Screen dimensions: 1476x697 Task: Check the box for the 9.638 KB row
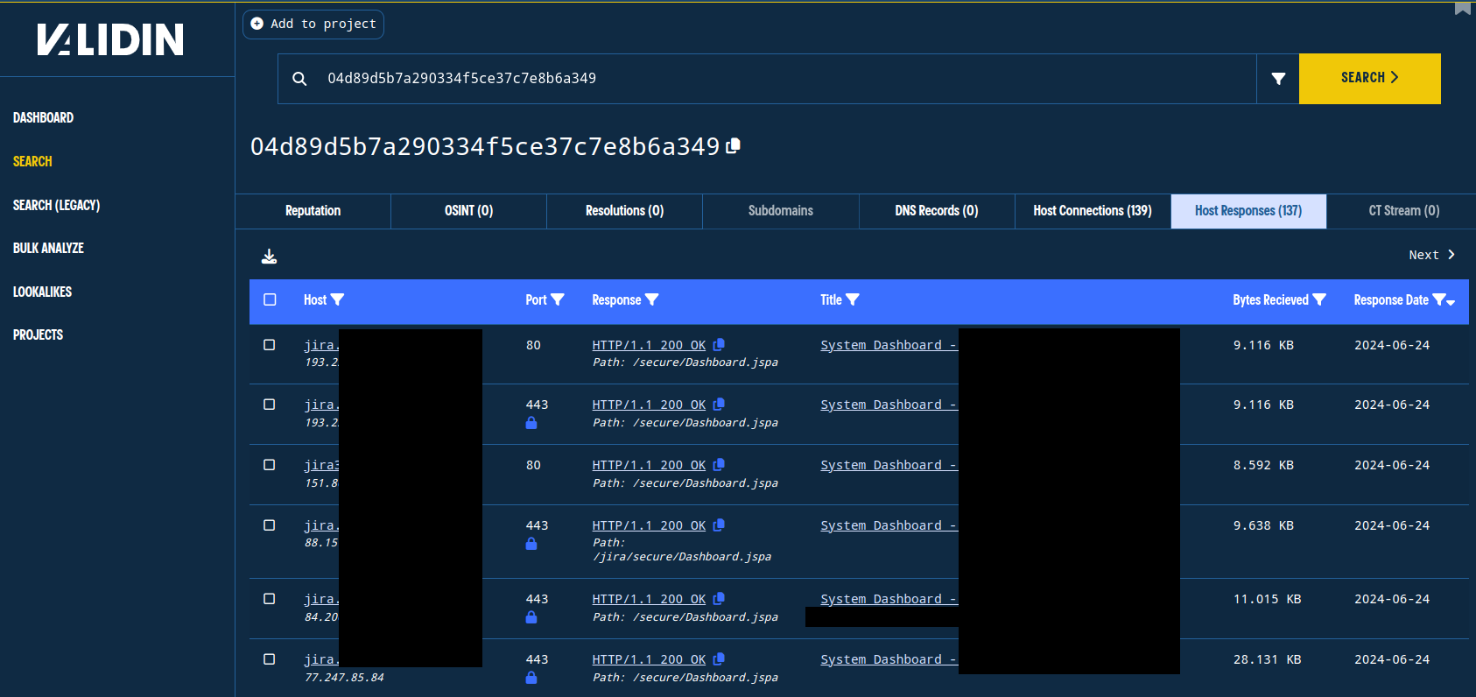(x=270, y=525)
